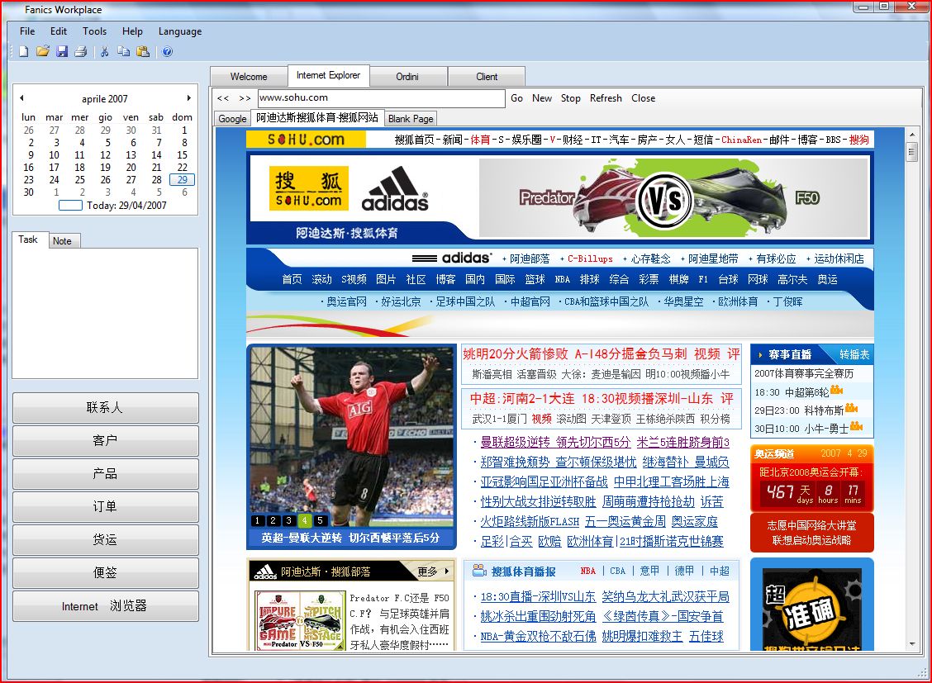Refresh the current web page
Viewport: 932px width, 683px height.
(606, 98)
